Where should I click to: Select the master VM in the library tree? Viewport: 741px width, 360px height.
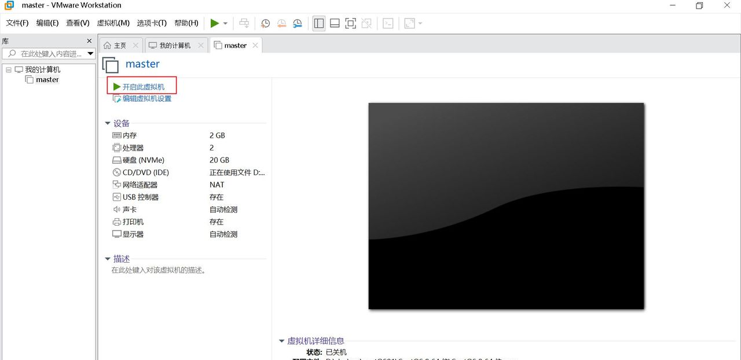coord(46,79)
